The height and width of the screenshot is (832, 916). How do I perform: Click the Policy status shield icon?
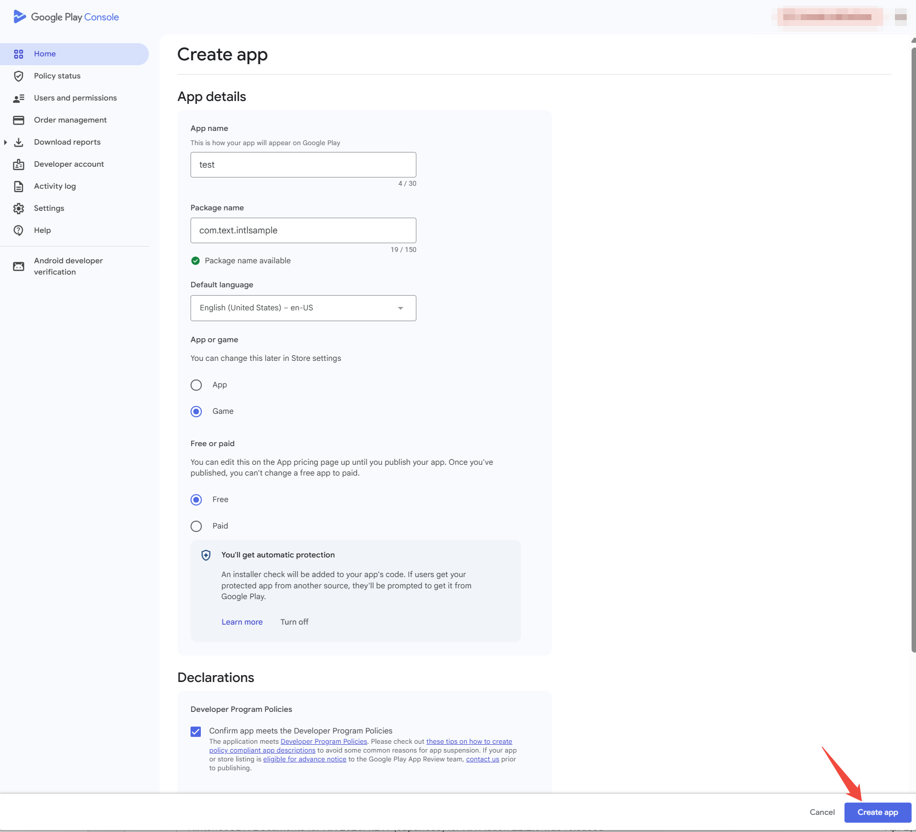19,76
